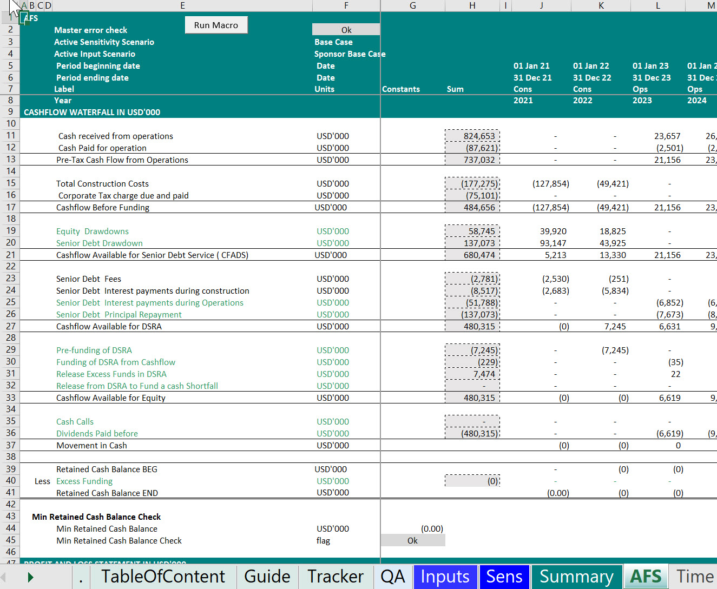Select the CFADS row label
This screenshot has height=589, width=717.
152,255
